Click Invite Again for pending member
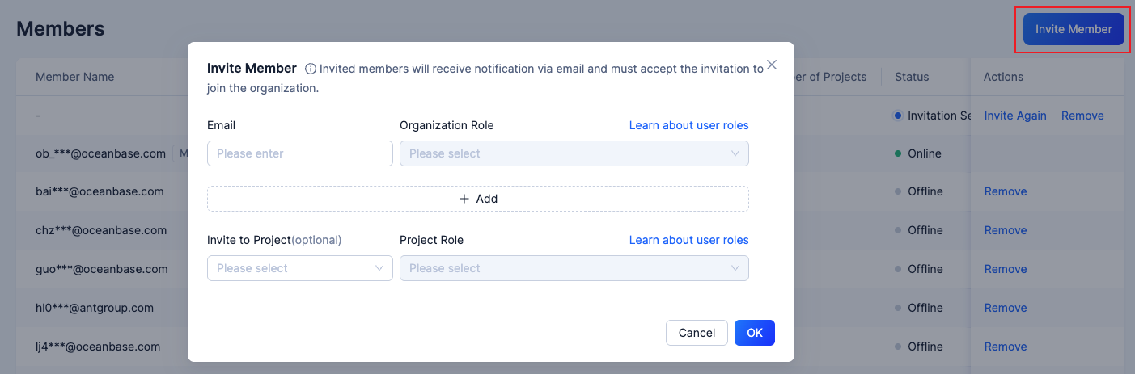 [1015, 116]
